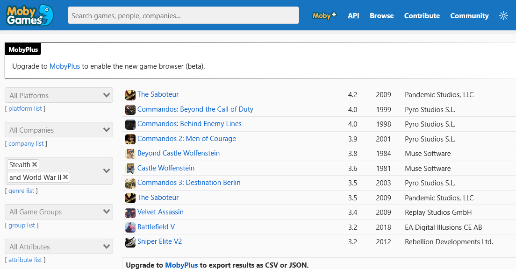516x269 pixels.
Task: Open the genre list link
Action: tap(21, 191)
